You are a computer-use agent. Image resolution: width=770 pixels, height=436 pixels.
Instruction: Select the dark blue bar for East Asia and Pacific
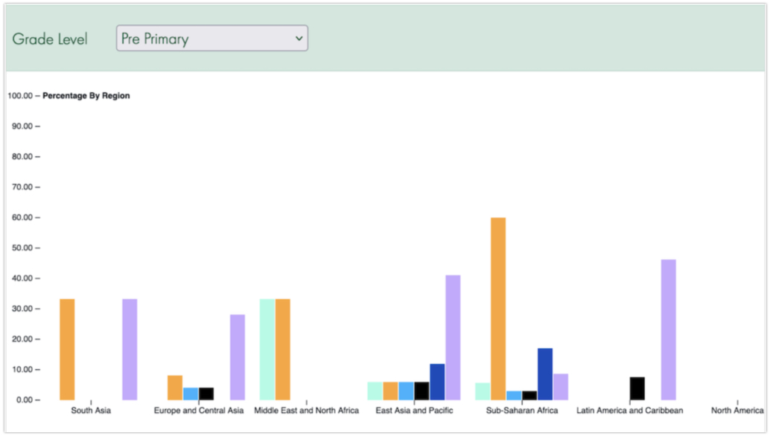coord(438,382)
